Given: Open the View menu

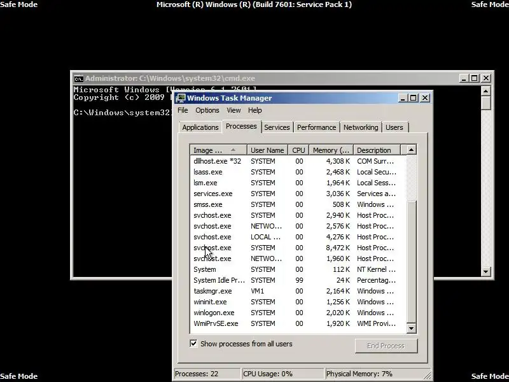Looking at the screenshot, I should [234, 110].
